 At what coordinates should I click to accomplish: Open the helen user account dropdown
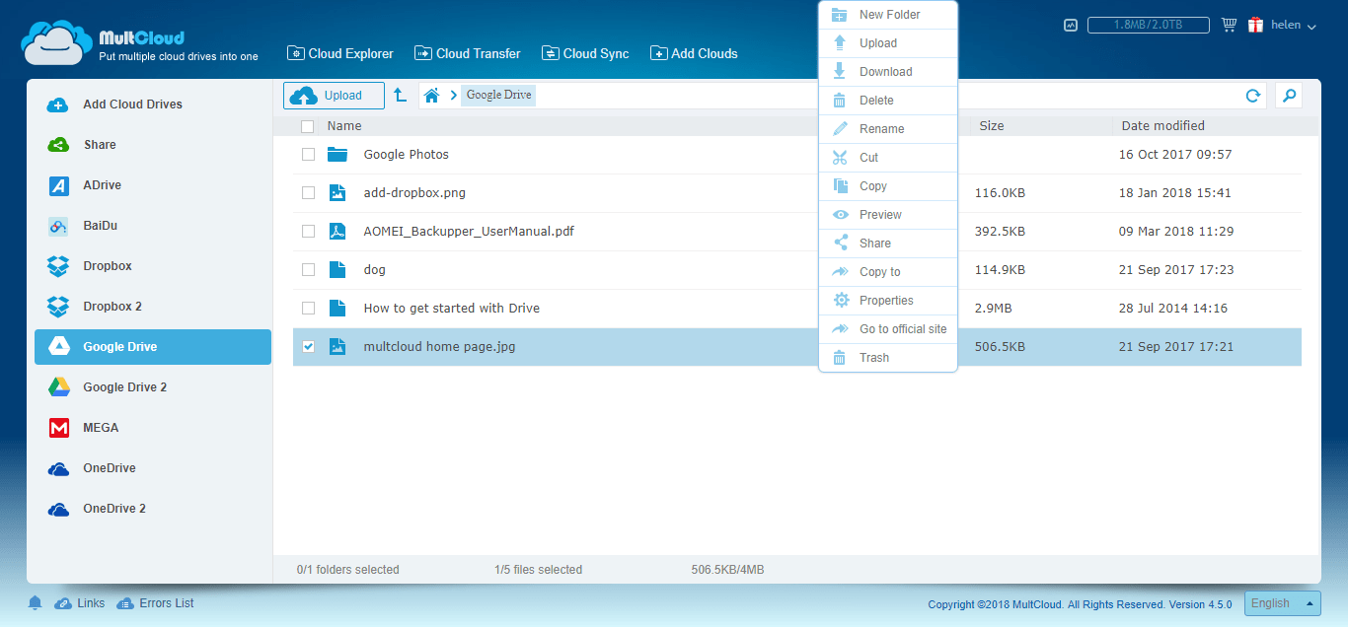[x=1293, y=26]
